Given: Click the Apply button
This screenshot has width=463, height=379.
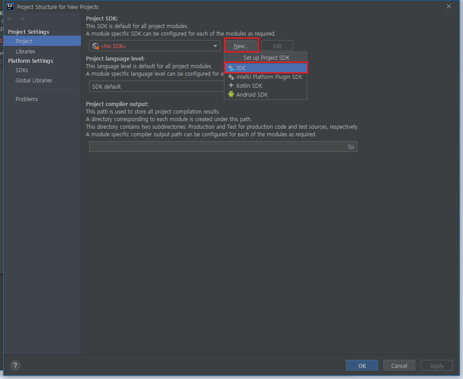Looking at the screenshot, I should [437, 365].
